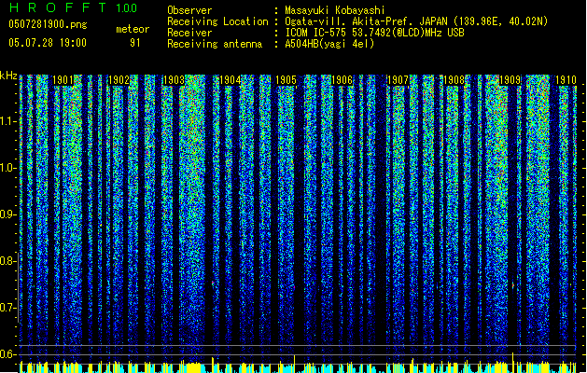The height and width of the screenshot is (373, 587).
Task: Click the Observer field label
Action: coord(189,10)
